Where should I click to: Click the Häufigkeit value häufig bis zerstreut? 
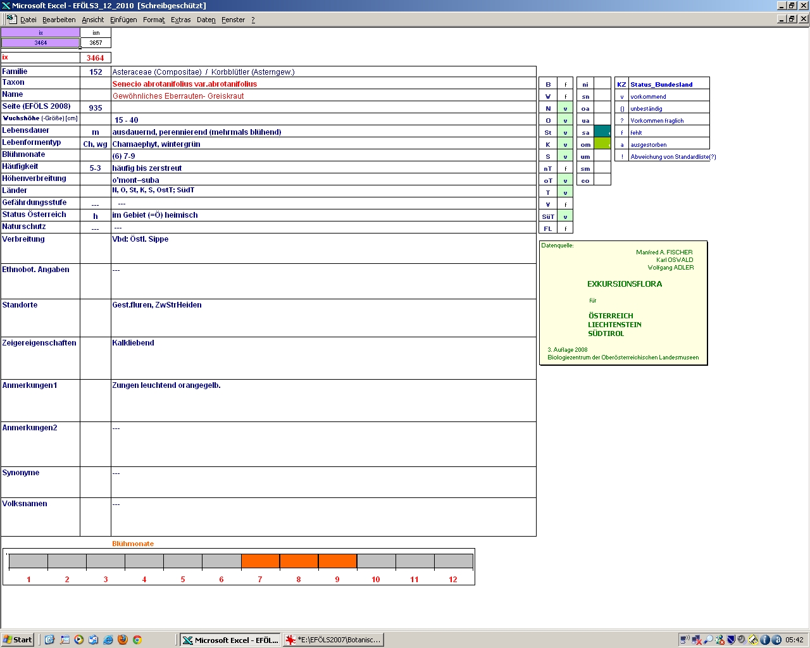[x=147, y=168]
